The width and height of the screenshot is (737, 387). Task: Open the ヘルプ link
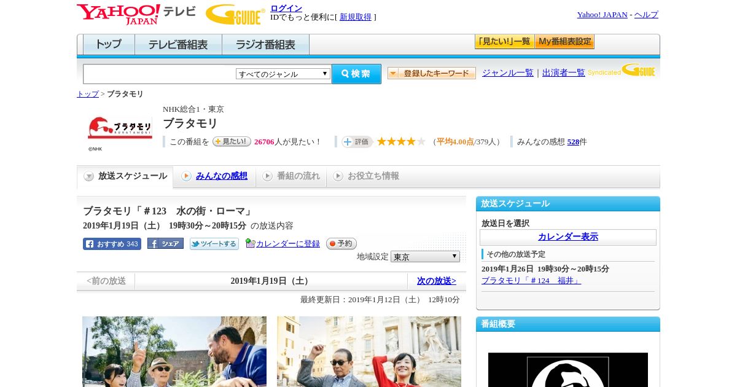point(646,15)
